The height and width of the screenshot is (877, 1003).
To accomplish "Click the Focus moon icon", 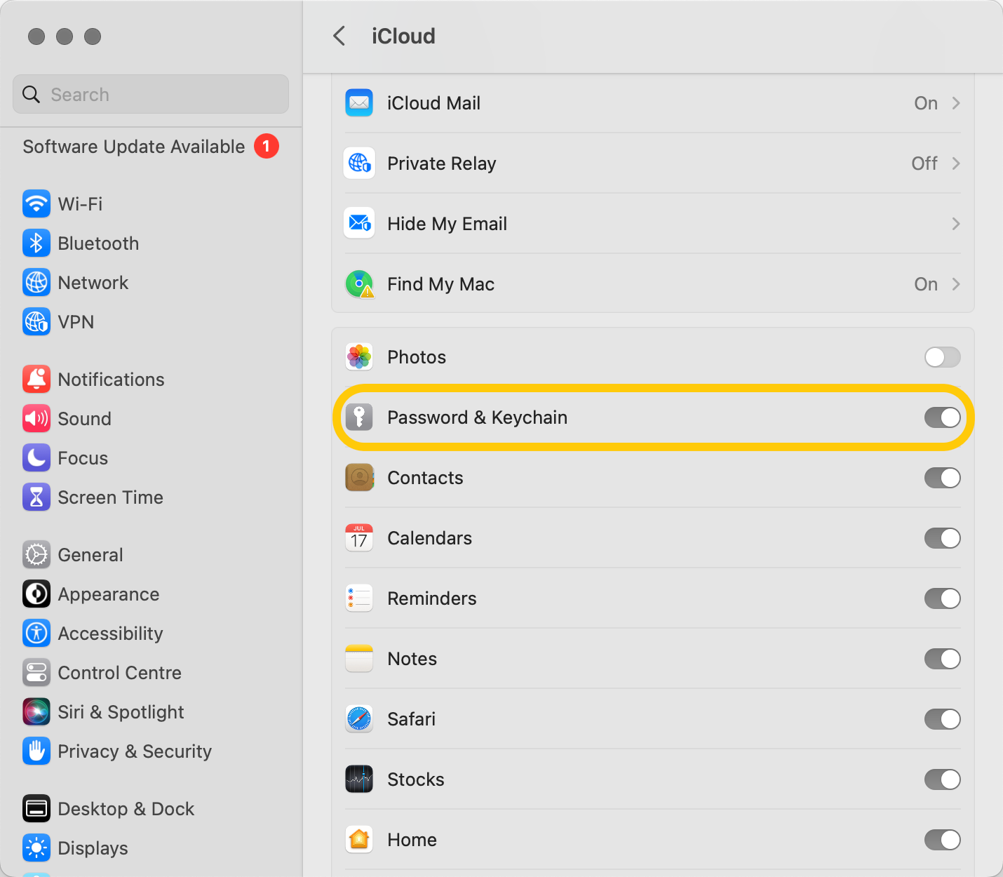I will 36,458.
